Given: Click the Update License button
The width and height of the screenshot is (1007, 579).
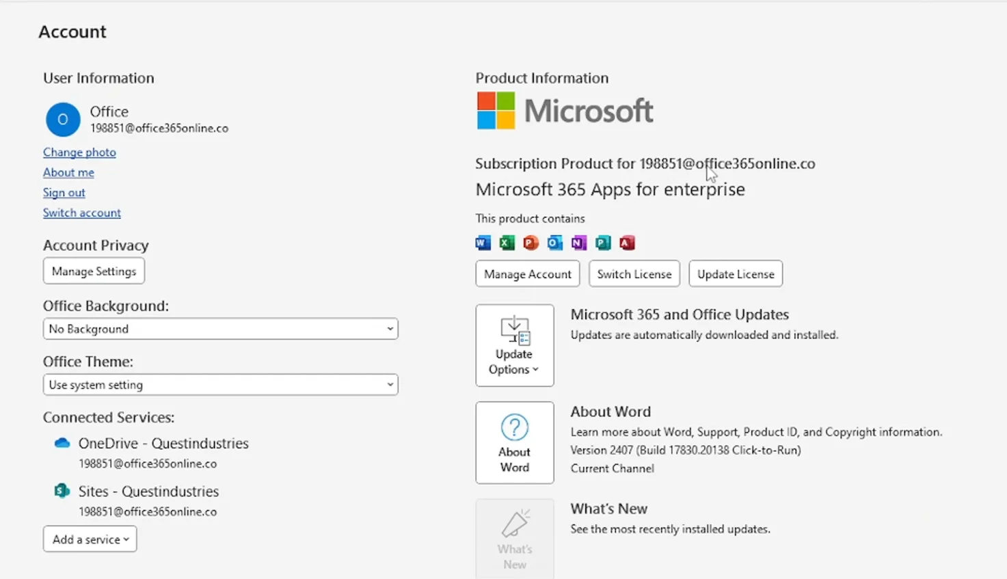Looking at the screenshot, I should pos(736,274).
